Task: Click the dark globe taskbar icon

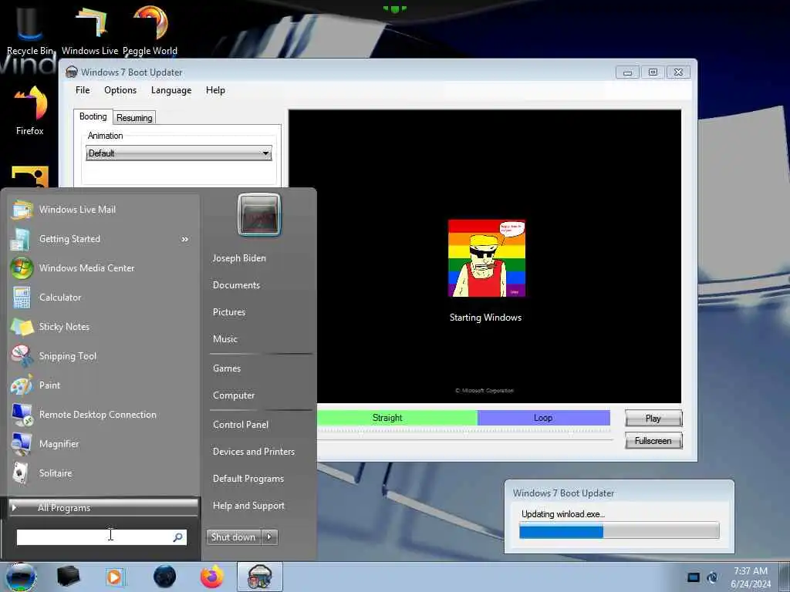Action: click(x=164, y=577)
